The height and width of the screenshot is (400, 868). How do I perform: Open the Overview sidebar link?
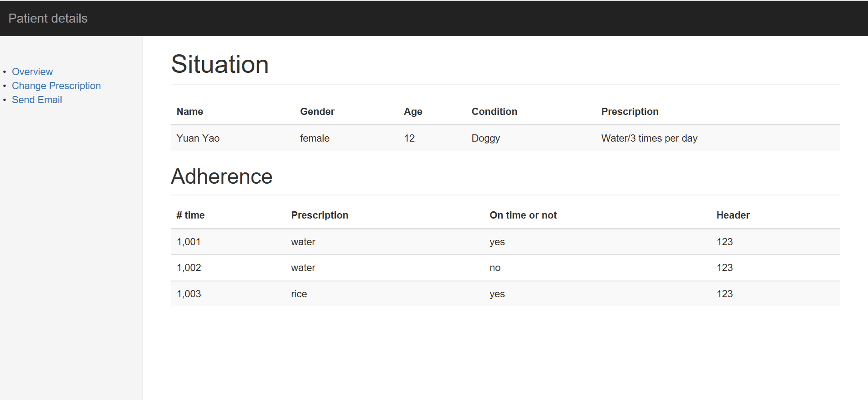(32, 72)
